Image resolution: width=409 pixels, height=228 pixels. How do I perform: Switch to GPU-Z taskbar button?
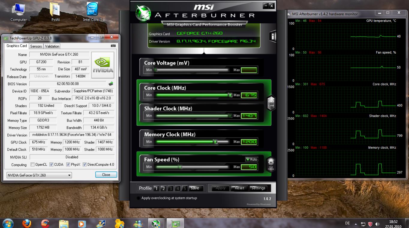pos(175,224)
